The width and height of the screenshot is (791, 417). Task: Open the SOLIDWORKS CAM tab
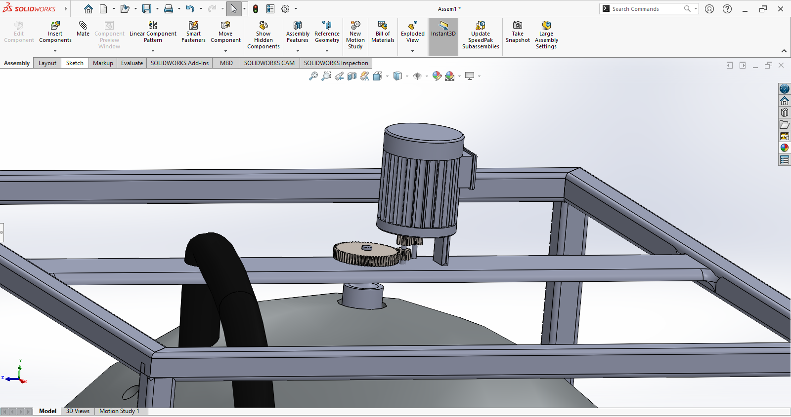click(269, 63)
